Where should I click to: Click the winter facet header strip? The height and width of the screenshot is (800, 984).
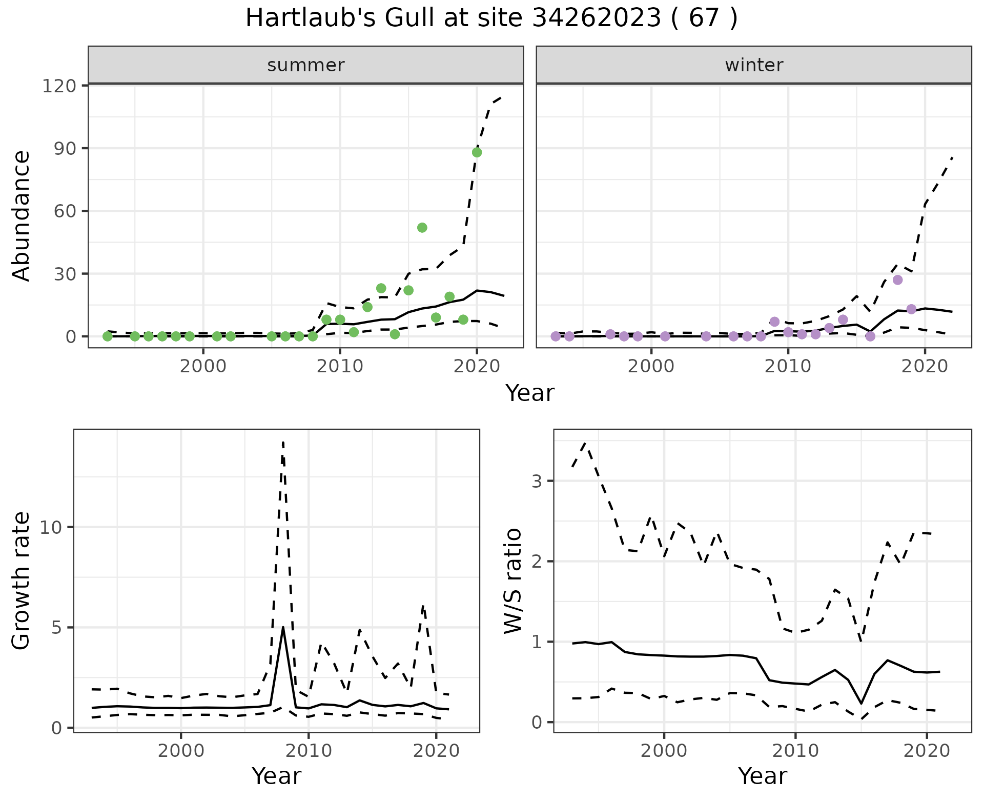point(753,65)
